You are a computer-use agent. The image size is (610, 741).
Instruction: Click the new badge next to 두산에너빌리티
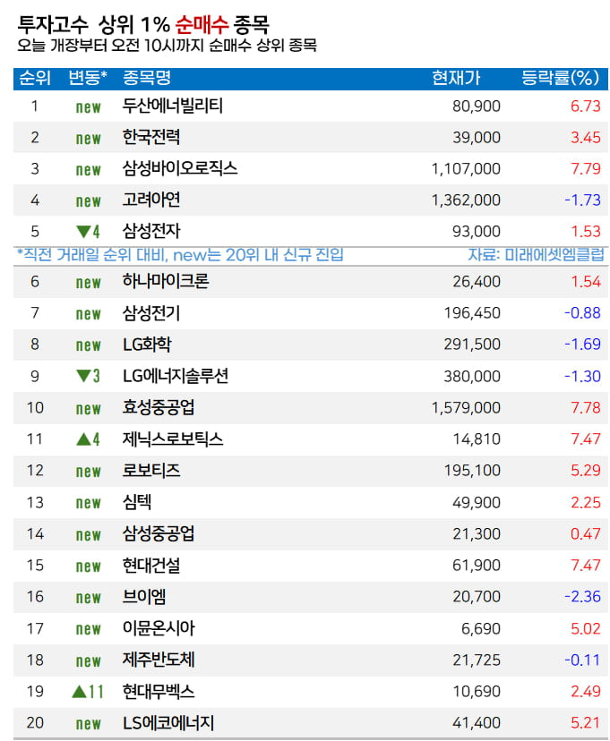(x=88, y=107)
